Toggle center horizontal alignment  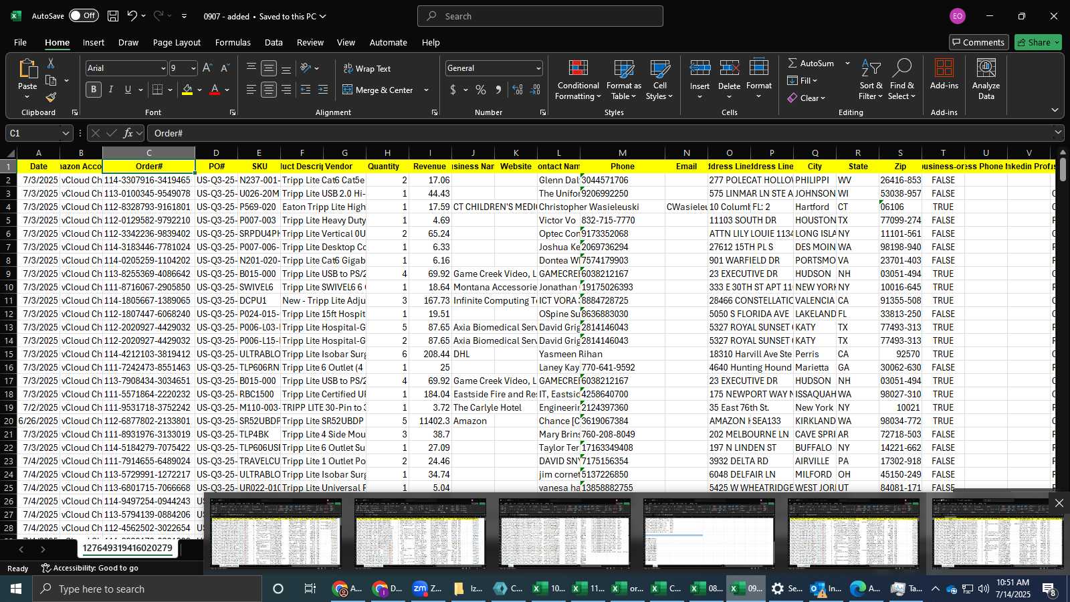tap(269, 90)
